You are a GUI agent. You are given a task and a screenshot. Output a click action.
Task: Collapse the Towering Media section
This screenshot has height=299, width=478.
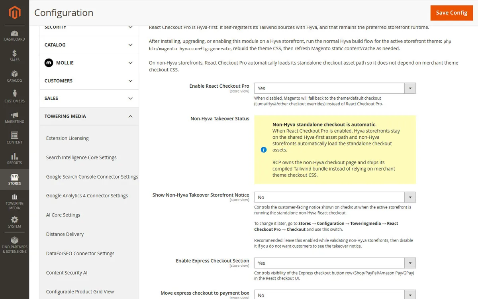click(89, 116)
